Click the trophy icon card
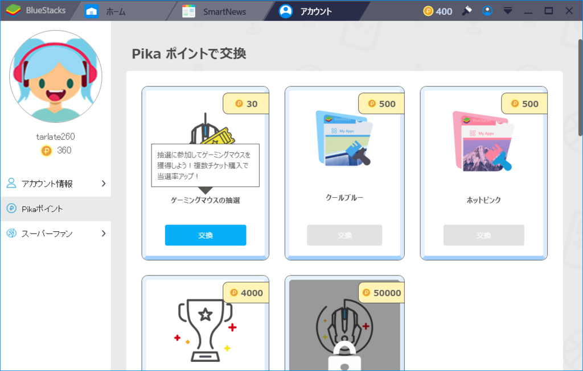The image size is (583, 371). (x=205, y=330)
